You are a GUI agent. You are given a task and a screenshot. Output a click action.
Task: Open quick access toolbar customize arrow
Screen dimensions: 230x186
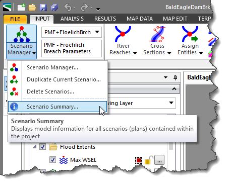[98, 9]
